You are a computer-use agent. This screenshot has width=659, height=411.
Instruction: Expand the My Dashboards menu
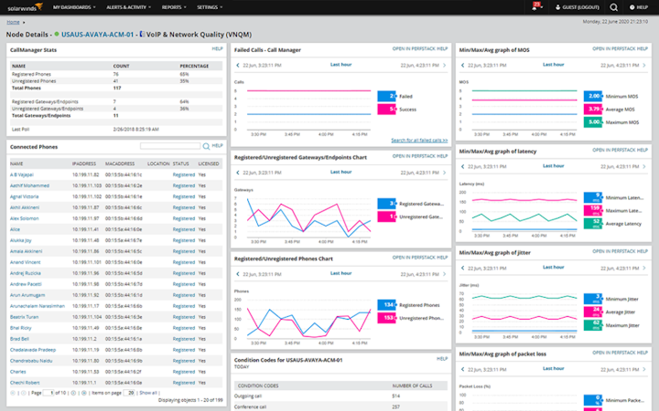tap(74, 7)
